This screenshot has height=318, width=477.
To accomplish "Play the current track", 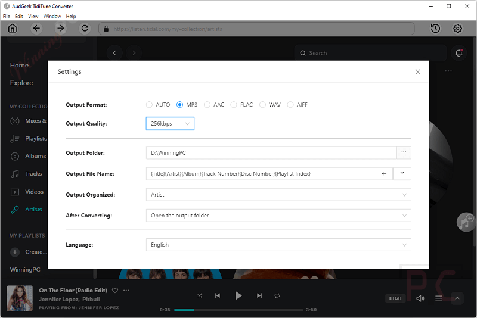I will (238, 295).
